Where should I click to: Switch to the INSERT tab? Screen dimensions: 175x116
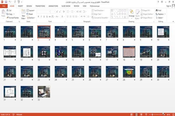[20, 6]
